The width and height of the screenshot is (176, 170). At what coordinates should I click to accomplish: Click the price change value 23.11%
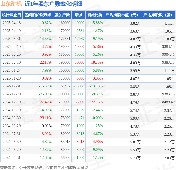pyautogui.click(x=46, y=118)
